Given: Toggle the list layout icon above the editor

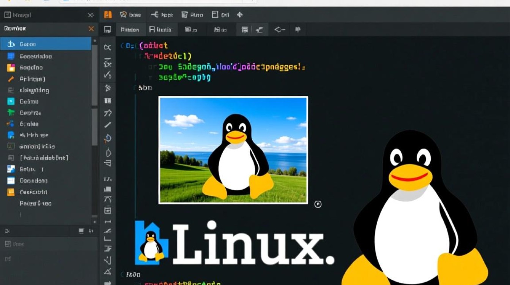Looking at the screenshot, I should click(246, 29).
